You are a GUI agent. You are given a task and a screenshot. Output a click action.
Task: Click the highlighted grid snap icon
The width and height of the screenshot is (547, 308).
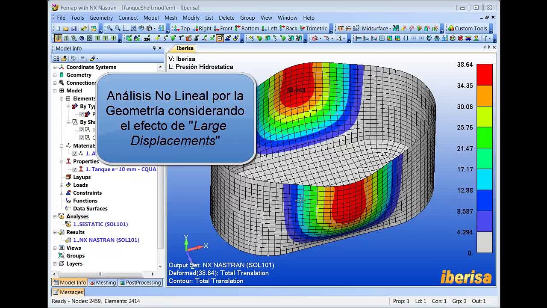pos(220,38)
